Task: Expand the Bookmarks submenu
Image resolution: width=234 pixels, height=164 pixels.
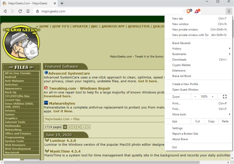Action: (x=199, y=54)
